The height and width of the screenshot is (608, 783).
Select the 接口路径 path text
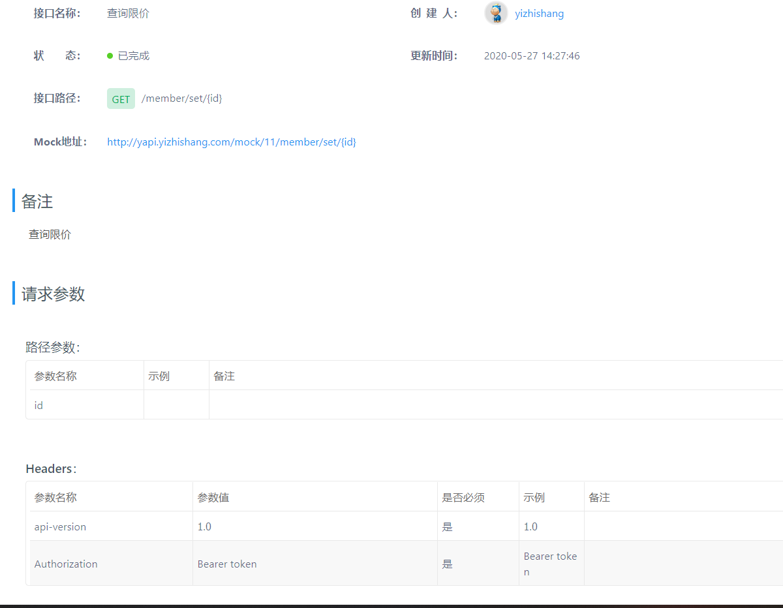(182, 98)
